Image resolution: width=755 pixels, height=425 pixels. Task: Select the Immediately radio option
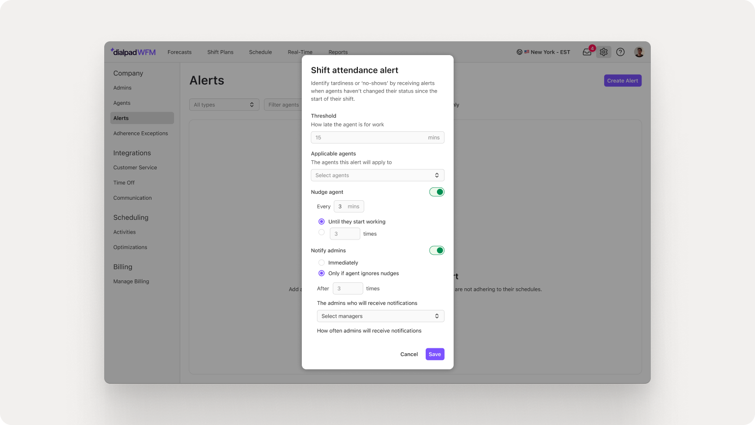click(x=321, y=263)
